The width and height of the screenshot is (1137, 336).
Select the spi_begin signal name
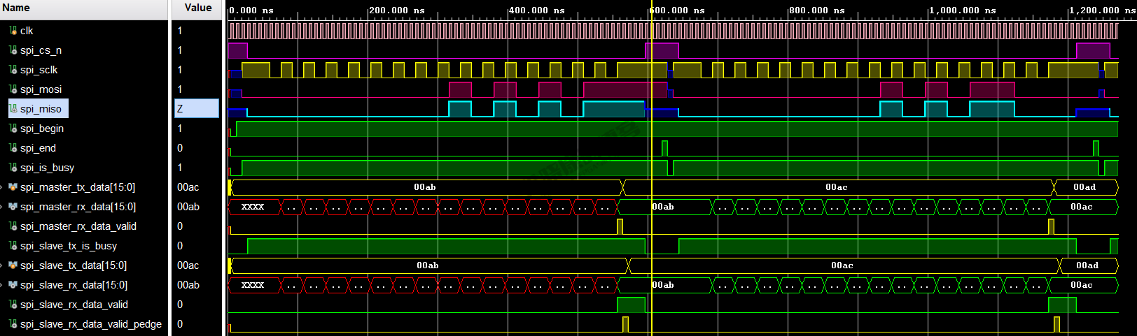[42, 129]
